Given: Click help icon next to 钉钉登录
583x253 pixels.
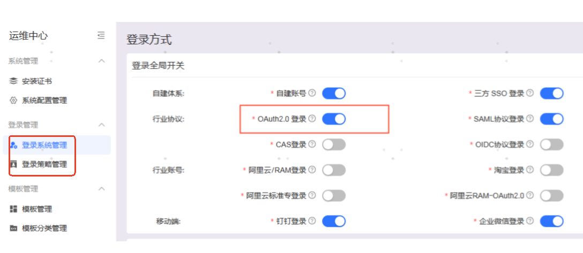Looking at the screenshot, I should coord(312,220).
